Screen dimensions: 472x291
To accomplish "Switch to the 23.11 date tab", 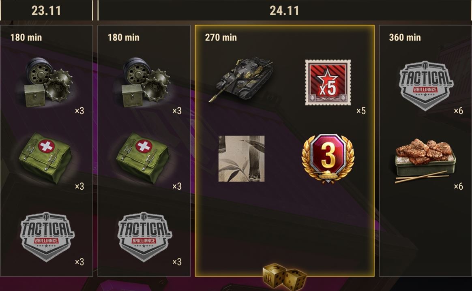I will pos(46,11).
